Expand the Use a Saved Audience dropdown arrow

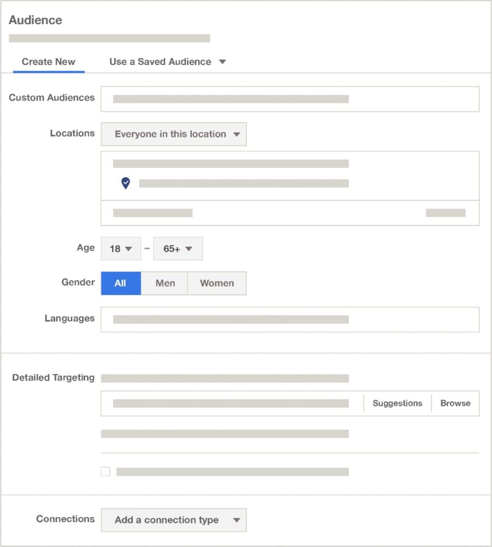(x=222, y=62)
